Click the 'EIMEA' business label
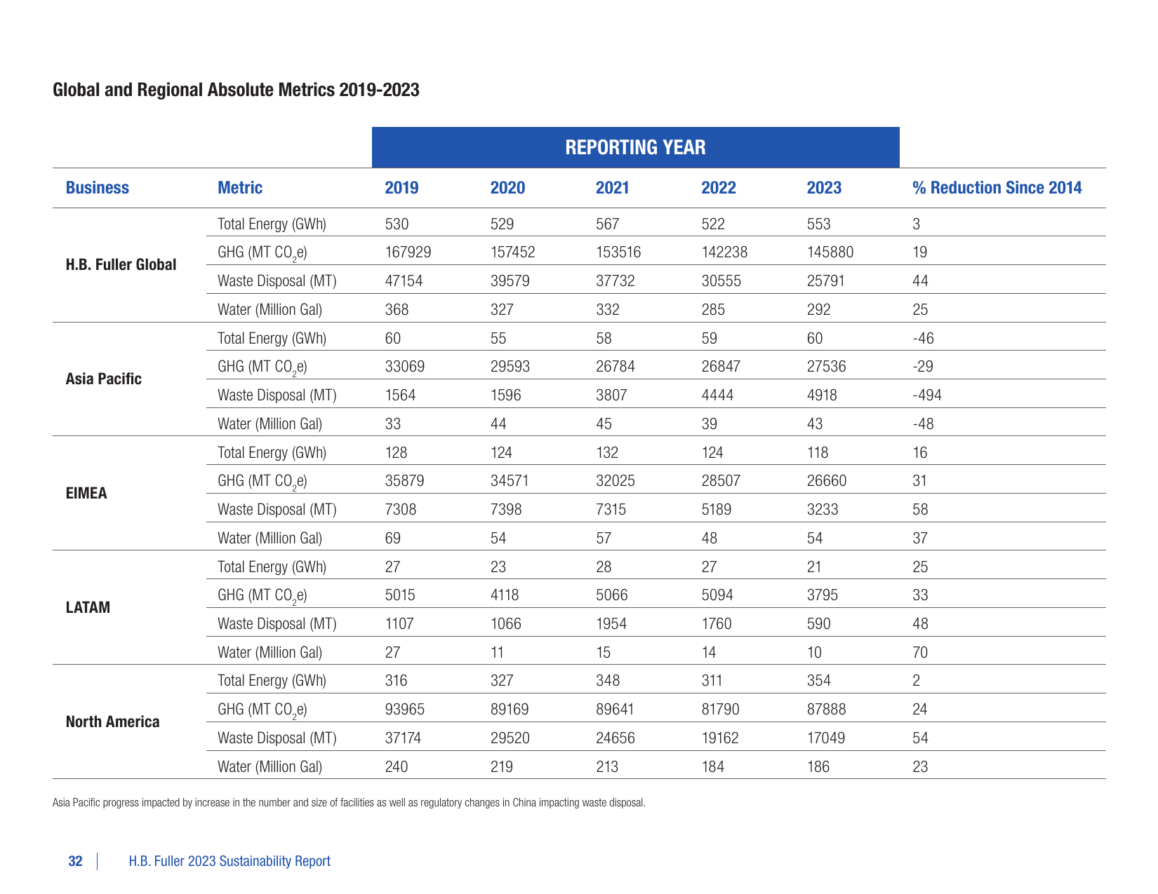This screenshot has height=894, width=1158. (86, 494)
